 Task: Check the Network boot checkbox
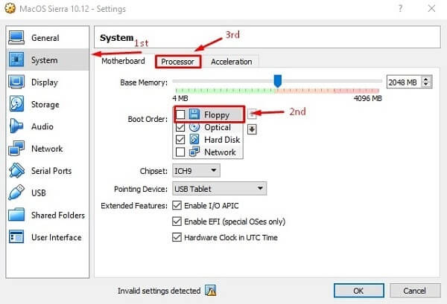(180, 152)
